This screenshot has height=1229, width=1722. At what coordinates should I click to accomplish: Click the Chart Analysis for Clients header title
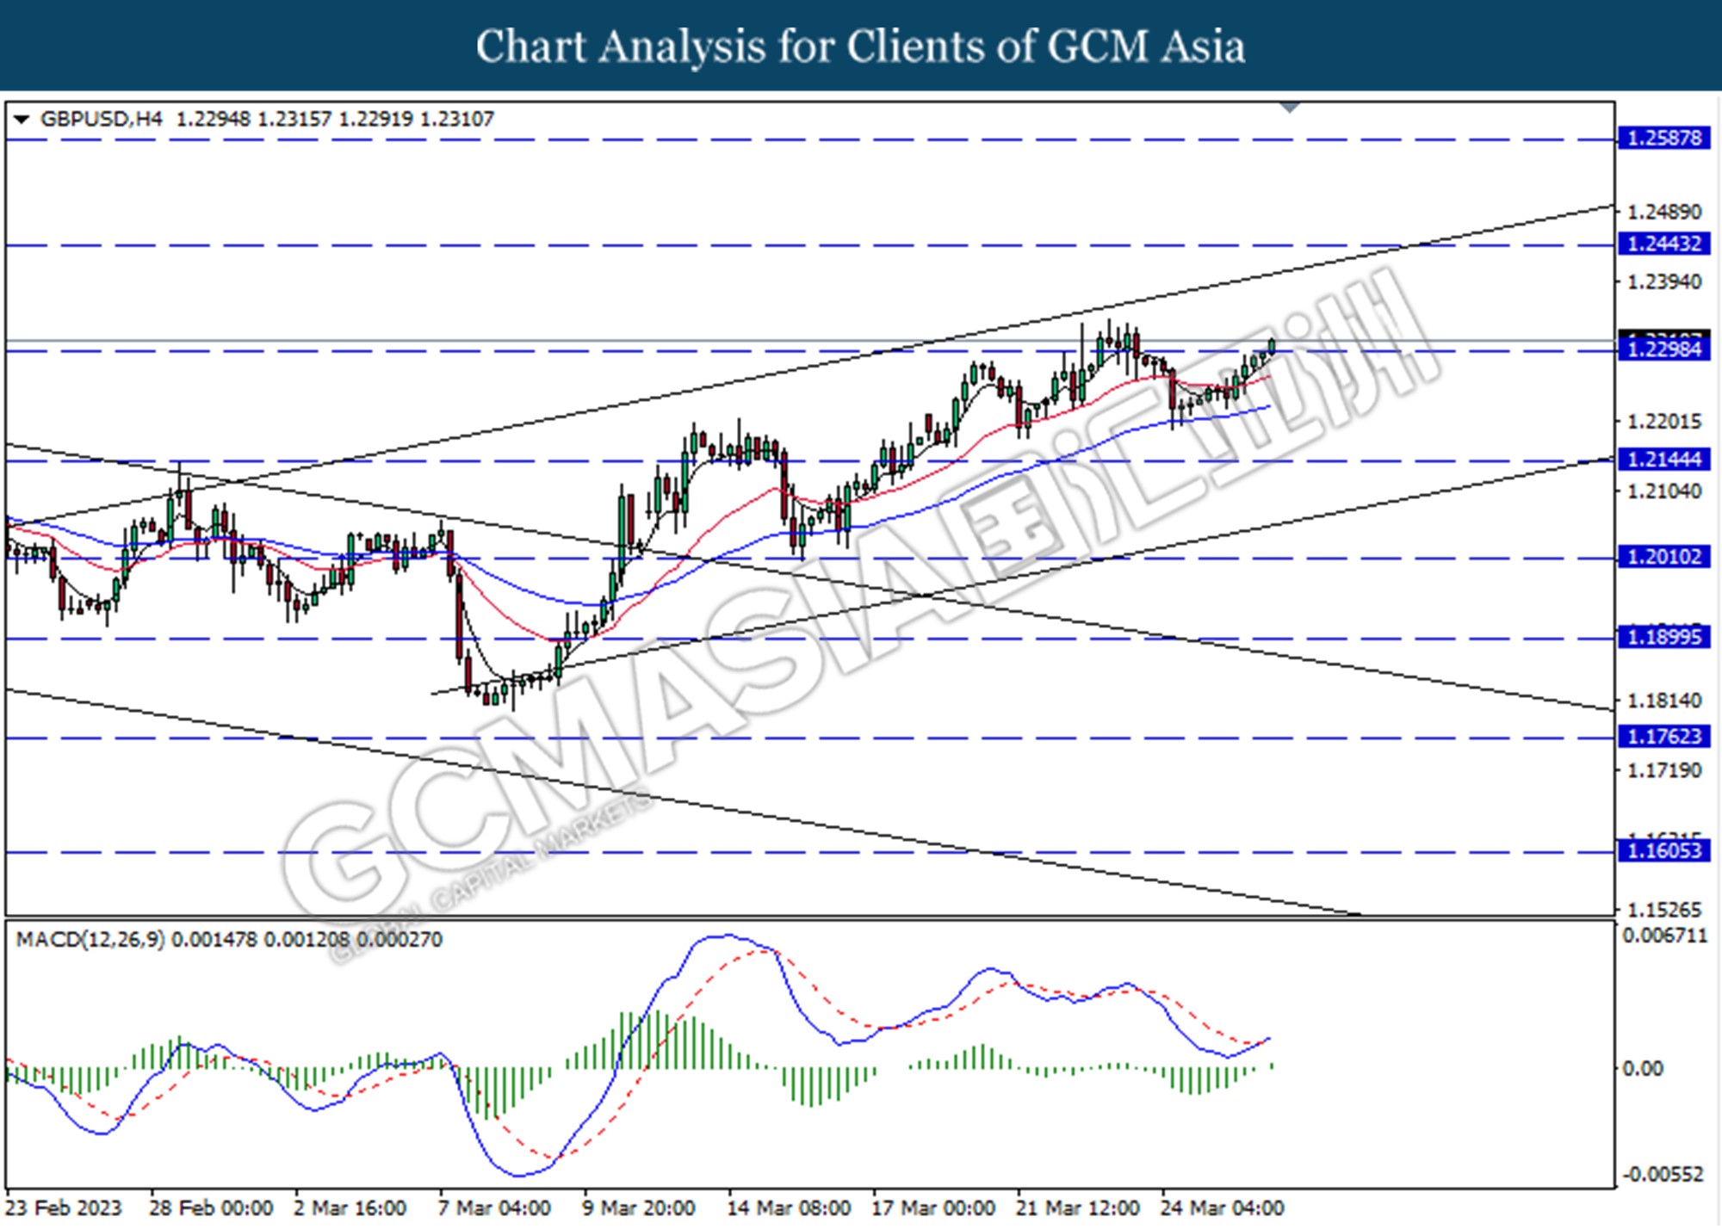click(x=860, y=46)
